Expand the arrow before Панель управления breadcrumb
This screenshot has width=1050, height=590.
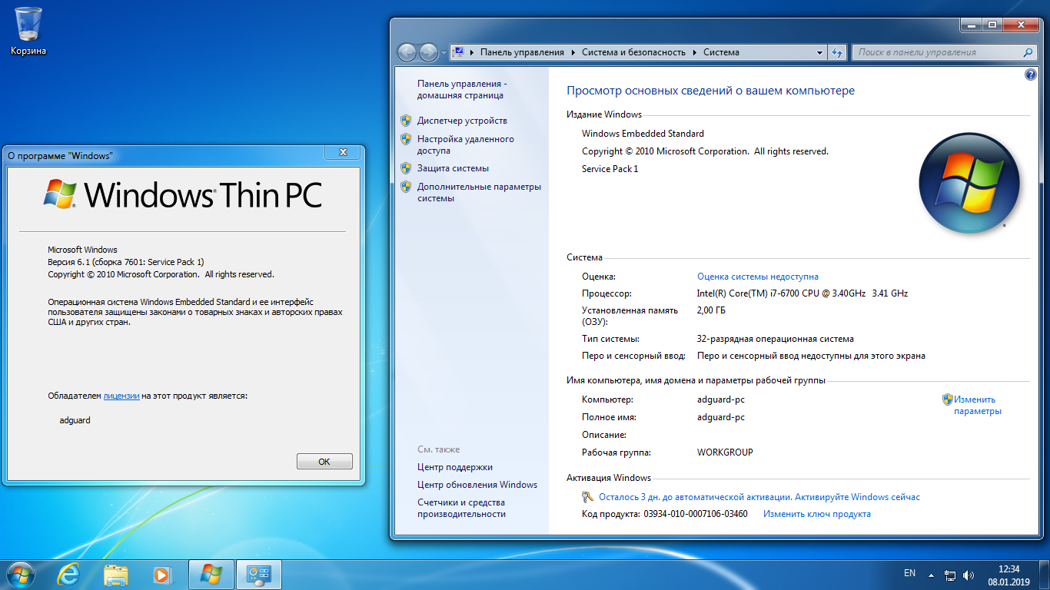tap(471, 52)
